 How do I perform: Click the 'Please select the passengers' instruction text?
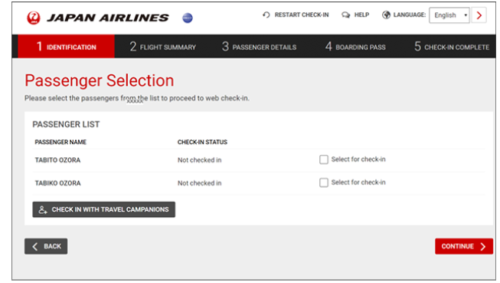tap(137, 98)
